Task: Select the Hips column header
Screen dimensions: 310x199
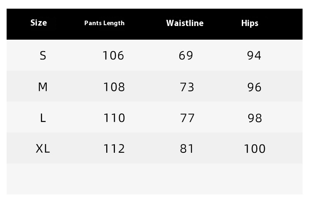Action: point(250,23)
